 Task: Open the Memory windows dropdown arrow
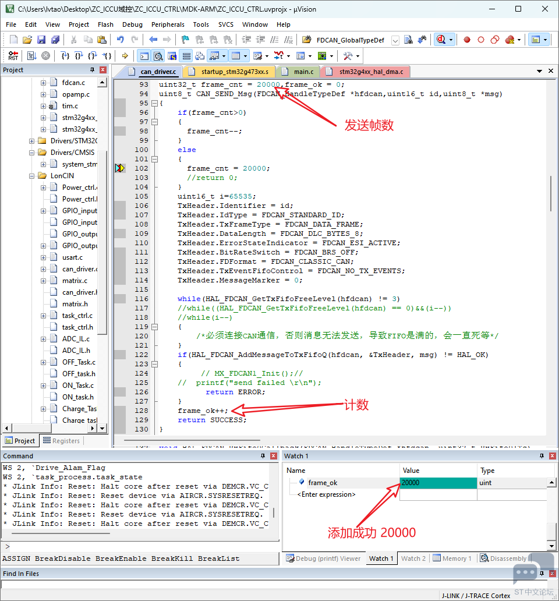tap(246, 56)
